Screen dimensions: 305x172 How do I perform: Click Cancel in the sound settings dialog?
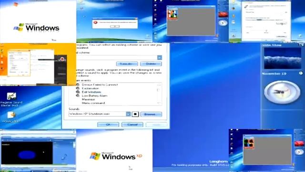coord(132,125)
